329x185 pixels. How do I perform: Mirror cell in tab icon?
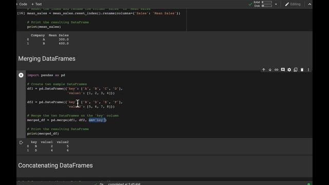pyautogui.click(x=296, y=70)
